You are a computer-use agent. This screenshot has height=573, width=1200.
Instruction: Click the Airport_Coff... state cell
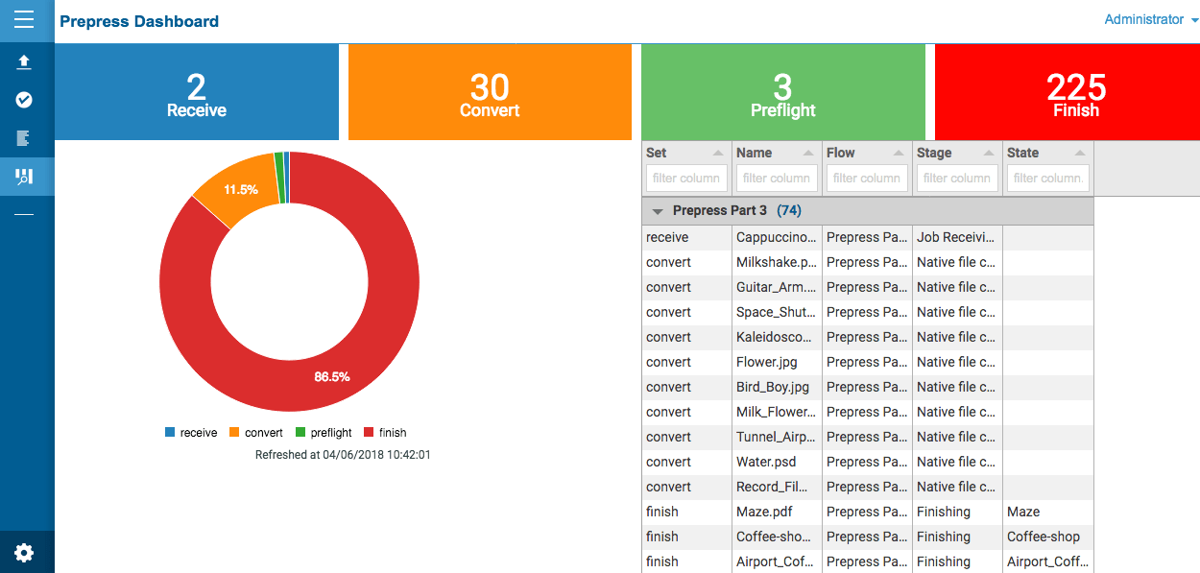(x=1047, y=561)
